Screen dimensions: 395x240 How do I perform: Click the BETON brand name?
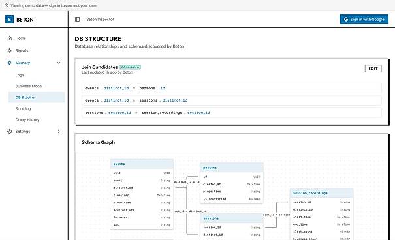(25, 20)
